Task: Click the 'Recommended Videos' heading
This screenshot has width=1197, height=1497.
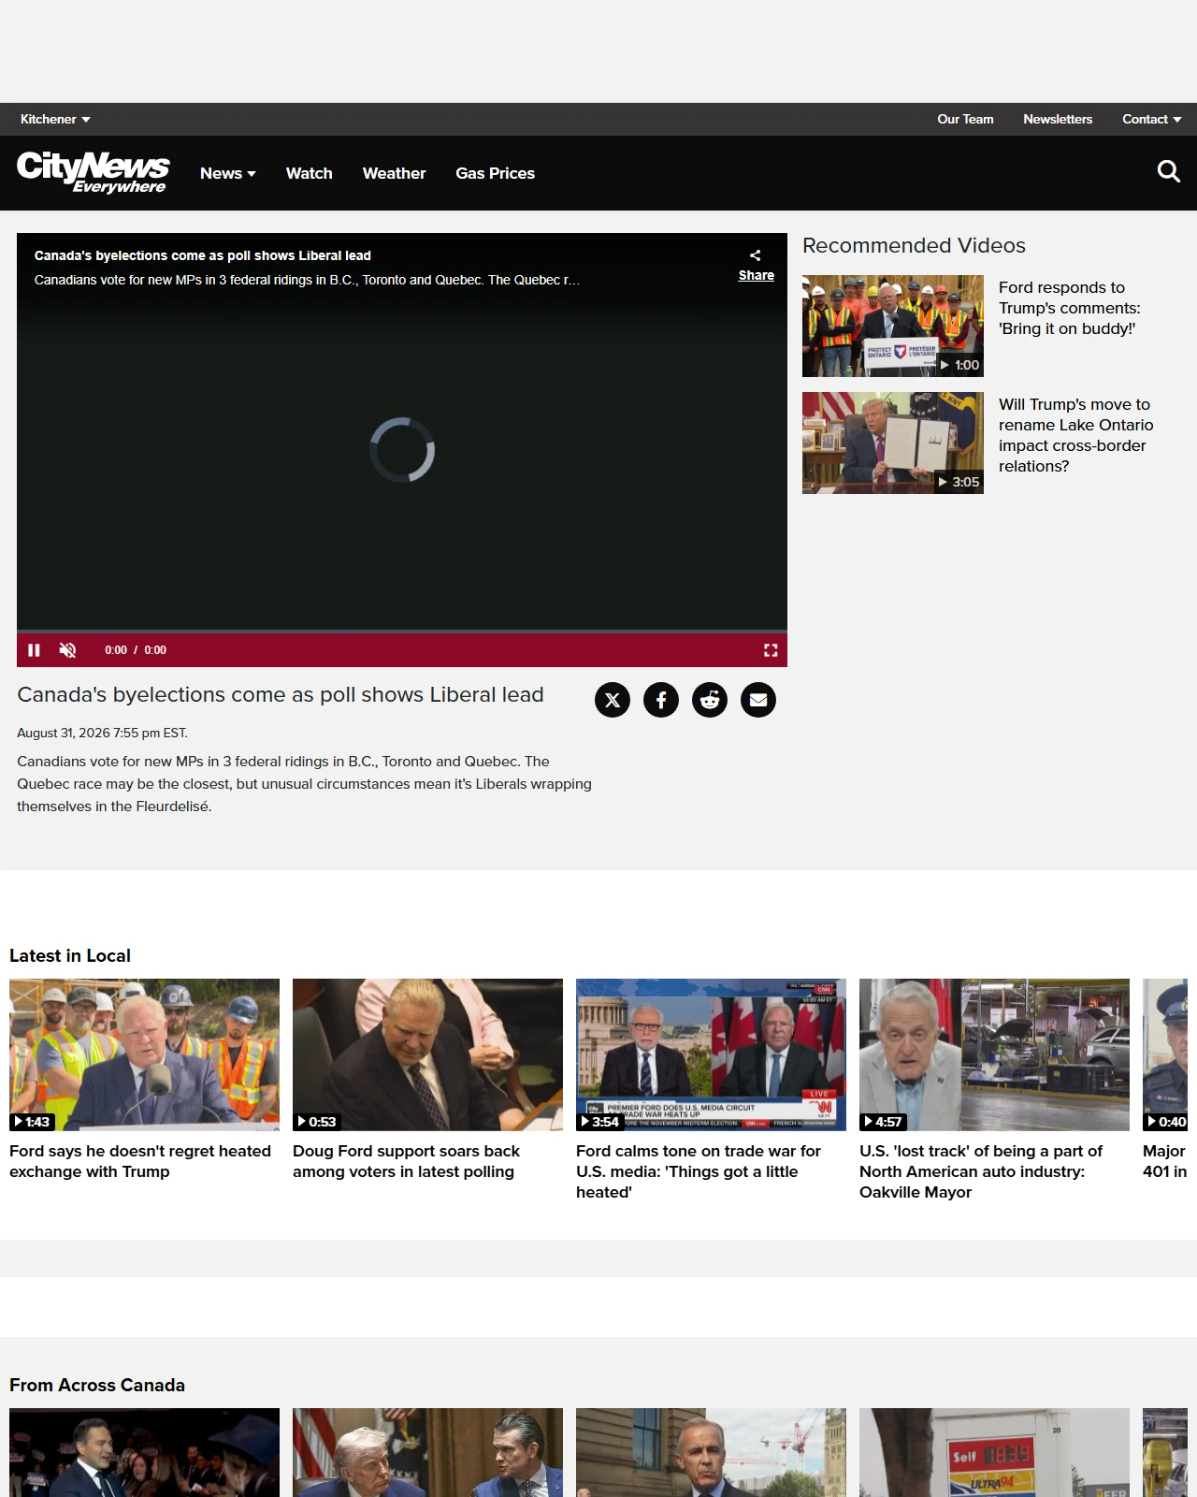Action: (914, 245)
